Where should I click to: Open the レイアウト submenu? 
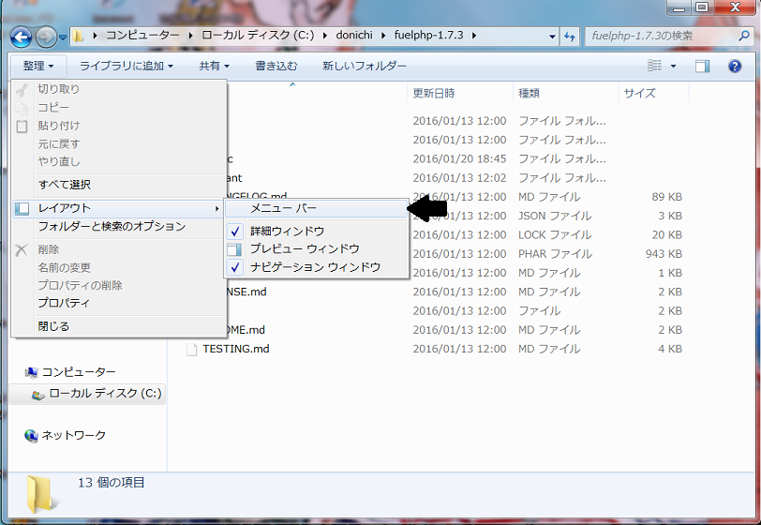coord(118,208)
